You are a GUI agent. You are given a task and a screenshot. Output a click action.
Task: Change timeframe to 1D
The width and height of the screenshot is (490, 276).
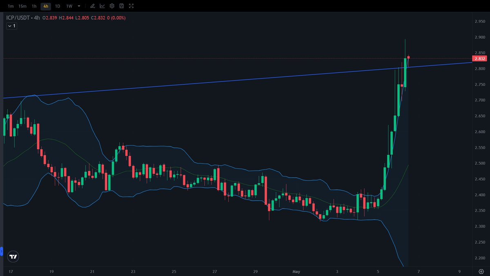(x=58, y=6)
